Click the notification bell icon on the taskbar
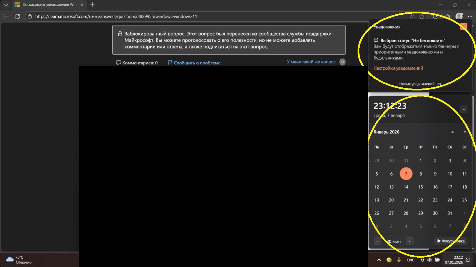 [468, 260]
